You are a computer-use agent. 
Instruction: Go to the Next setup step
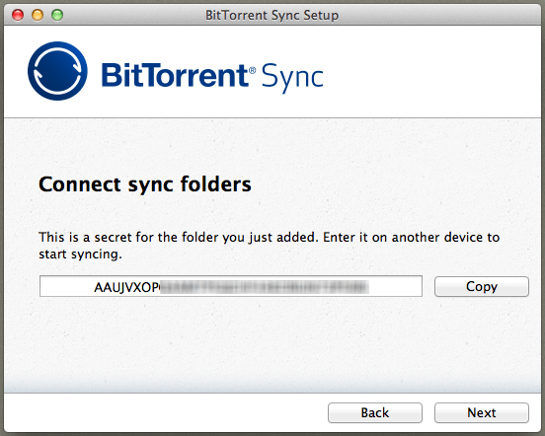click(482, 412)
